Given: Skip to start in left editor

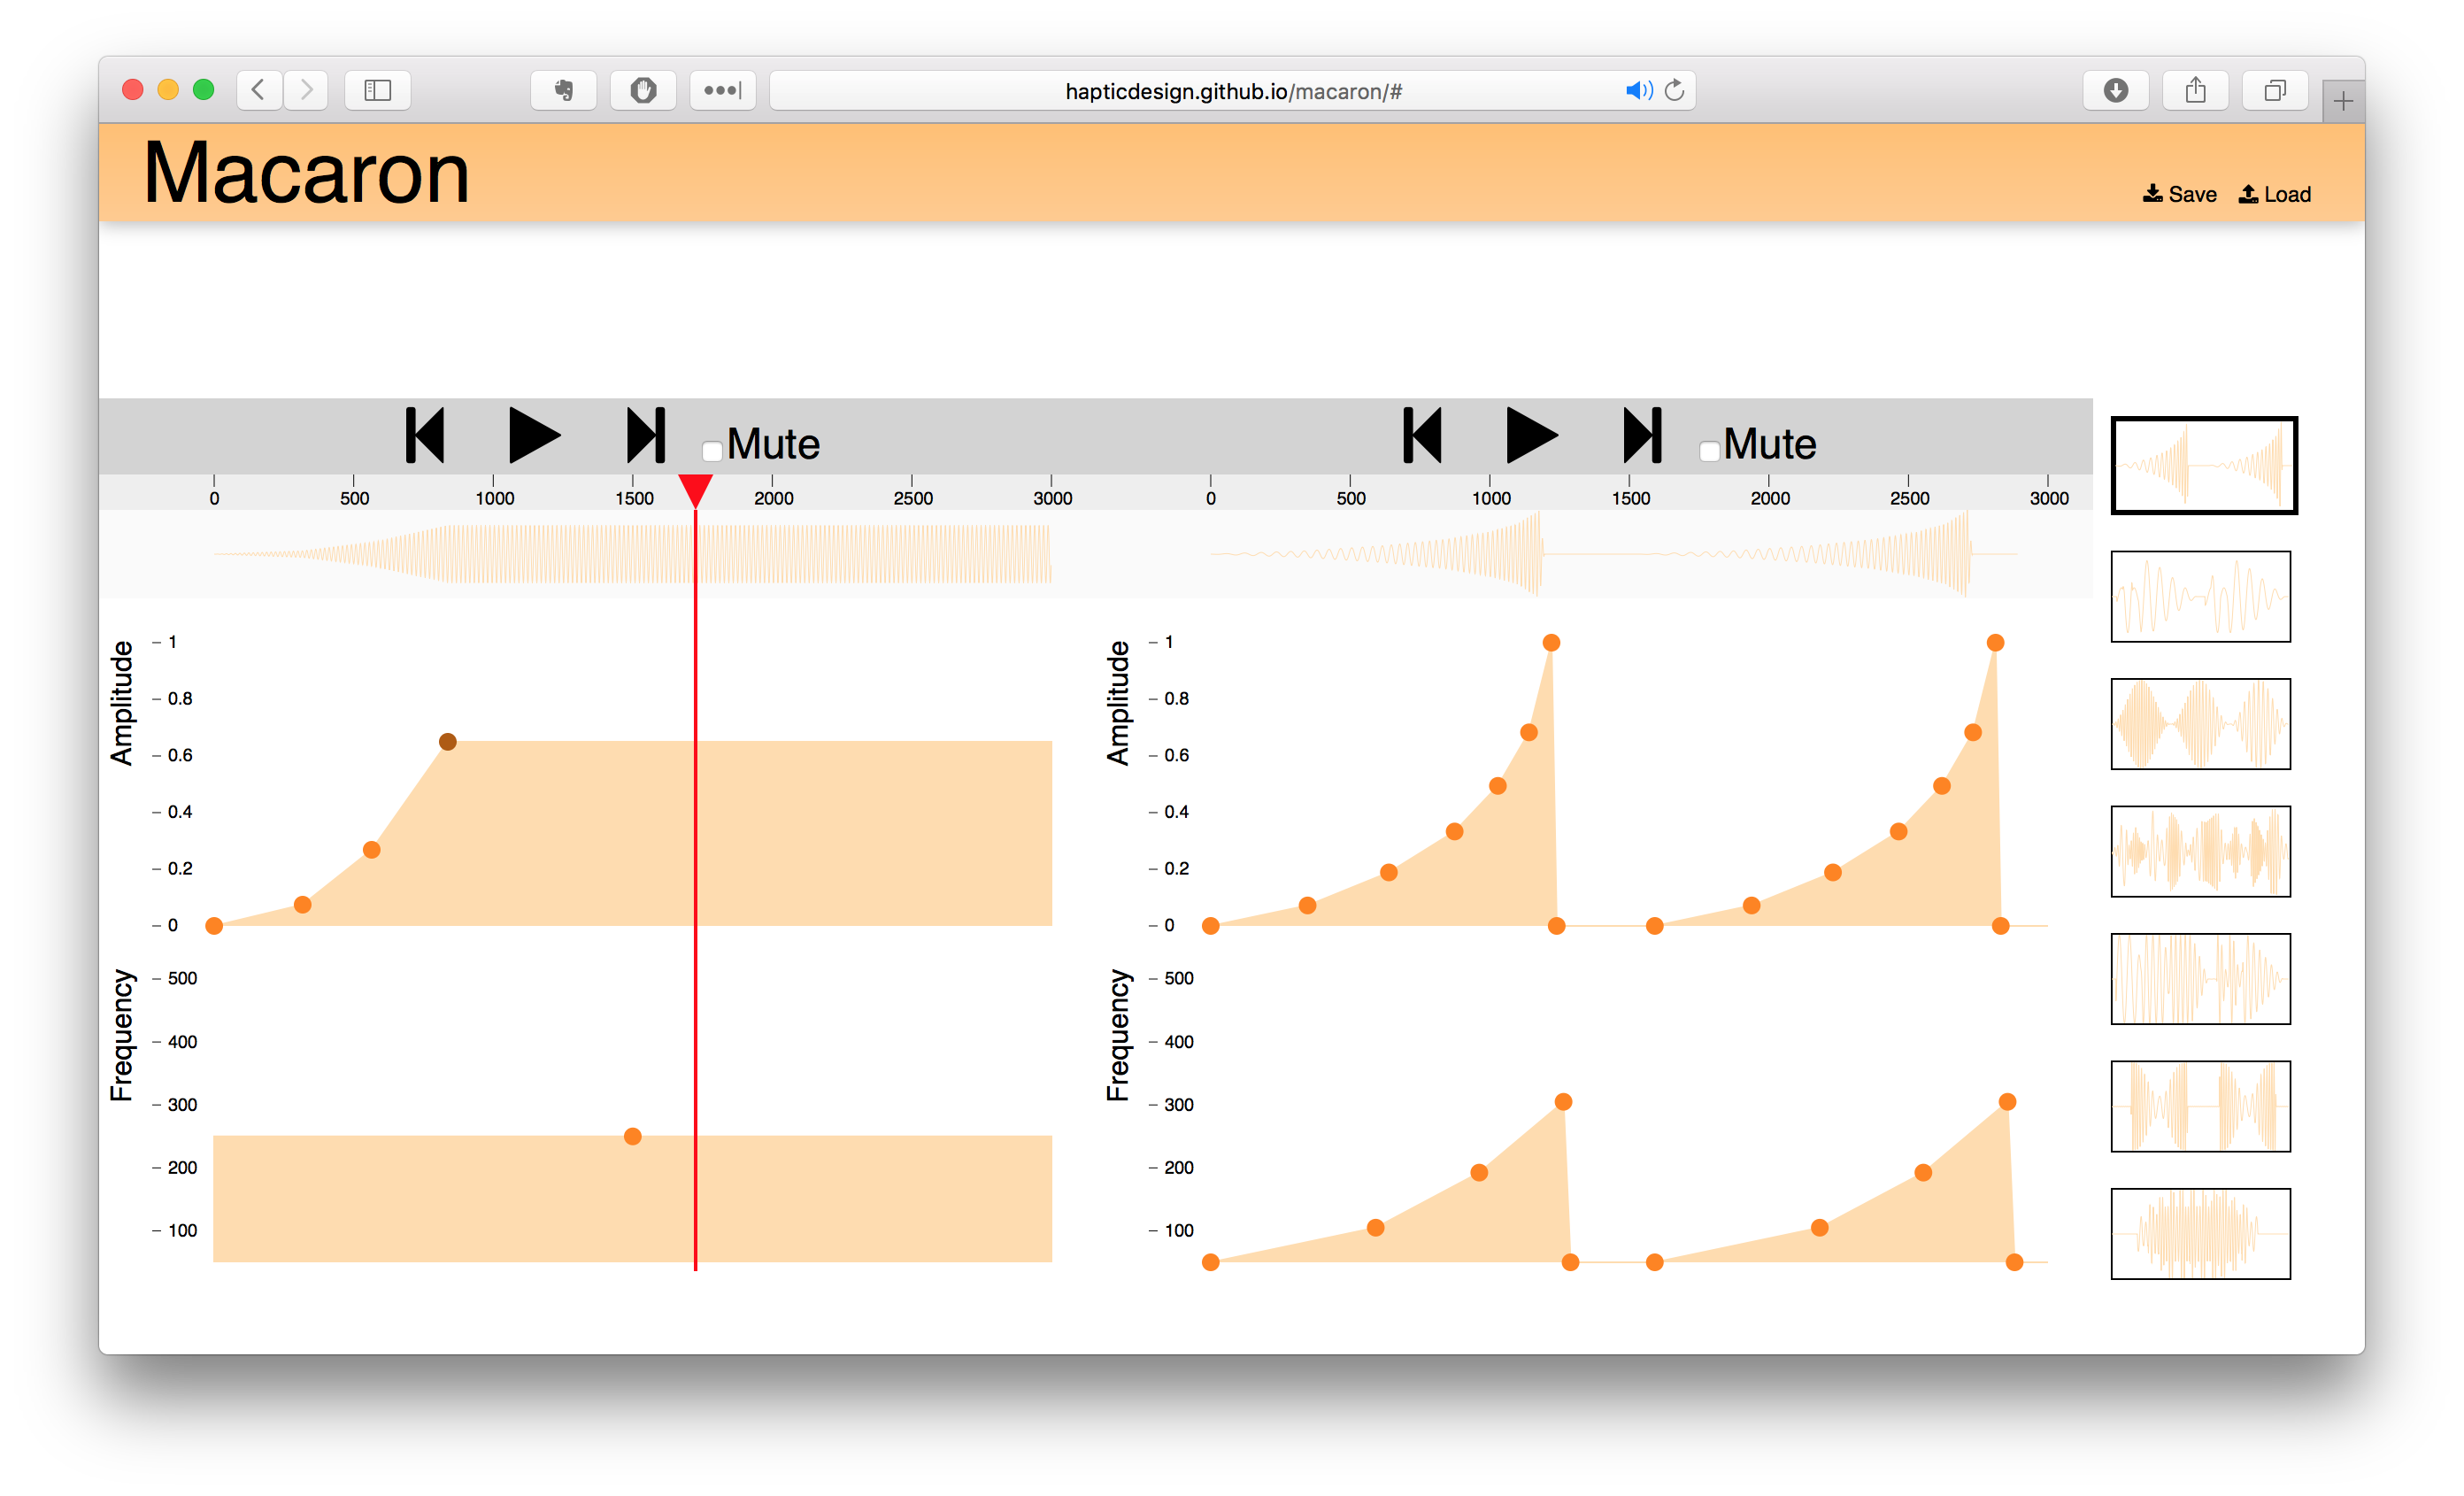Looking at the screenshot, I should pyautogui.click(x=424, y=435).
